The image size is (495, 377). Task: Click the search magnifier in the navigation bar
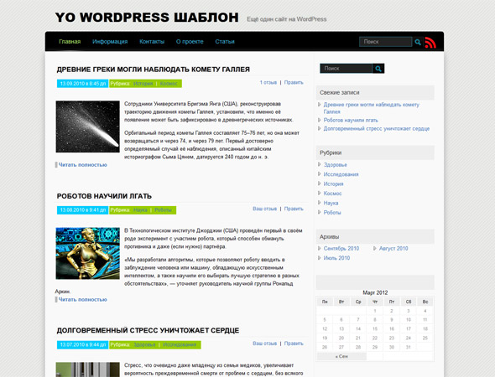point(418,42)
